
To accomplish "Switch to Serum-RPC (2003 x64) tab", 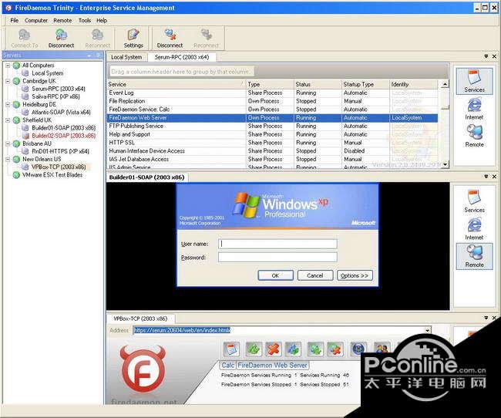I will (182, 57).
